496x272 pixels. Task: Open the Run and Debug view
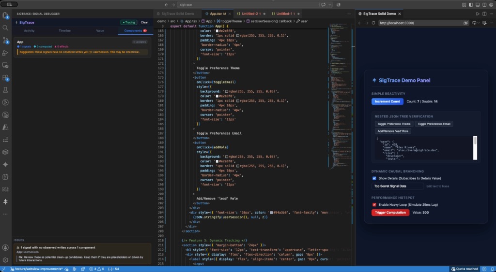point(5,53)
